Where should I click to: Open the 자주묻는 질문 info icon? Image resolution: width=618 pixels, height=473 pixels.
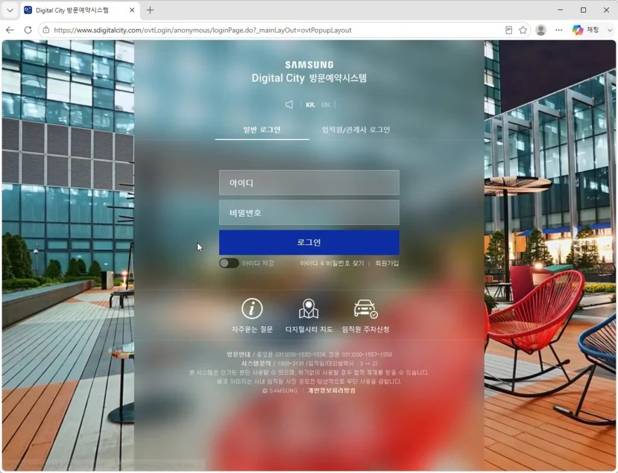pyautogui.click(x=252, y=308)
